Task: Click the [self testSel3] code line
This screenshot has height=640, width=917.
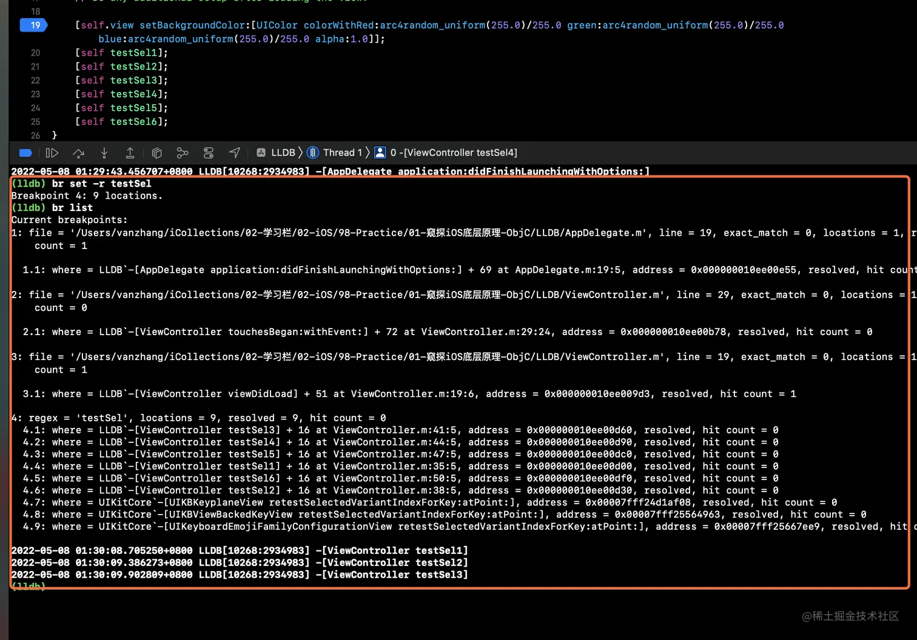Action: (121, 81)
